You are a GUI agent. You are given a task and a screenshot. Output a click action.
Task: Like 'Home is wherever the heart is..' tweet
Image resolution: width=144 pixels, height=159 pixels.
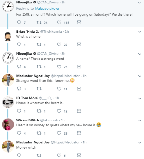[x=59, y=111]
